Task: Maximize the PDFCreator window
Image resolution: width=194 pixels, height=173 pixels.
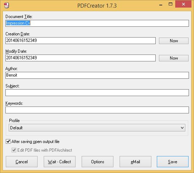Action: [x=171, y=4]
